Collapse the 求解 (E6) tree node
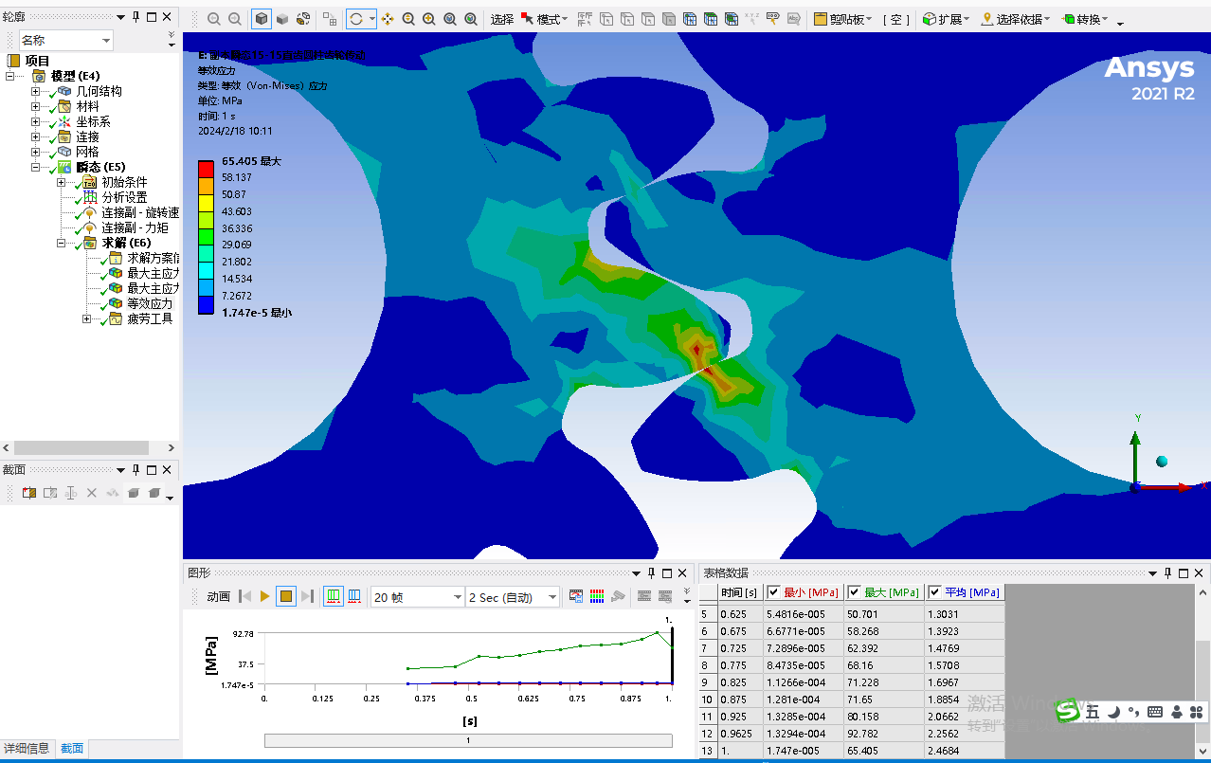This screenshot has width=1211, height=763. 62,243
